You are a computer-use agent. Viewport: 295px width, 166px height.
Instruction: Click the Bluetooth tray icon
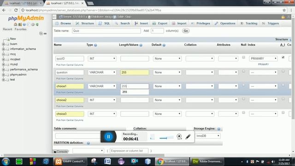247,162
